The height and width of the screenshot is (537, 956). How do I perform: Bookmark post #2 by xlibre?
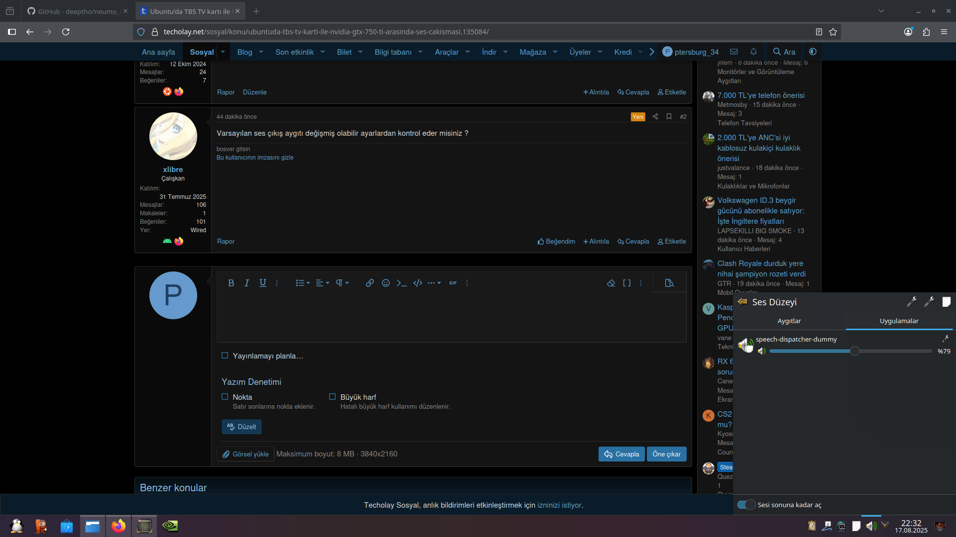(x=669, y=116)
